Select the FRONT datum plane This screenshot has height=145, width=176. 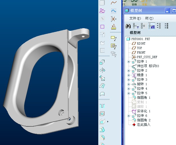pos(141,52)
